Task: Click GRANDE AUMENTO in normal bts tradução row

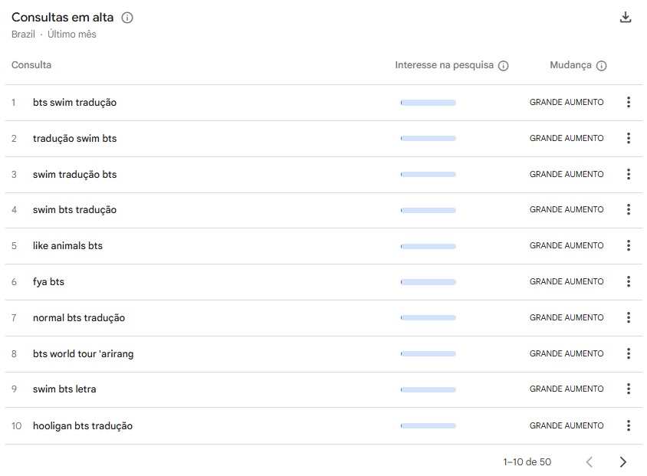Action: coord(567,317)
